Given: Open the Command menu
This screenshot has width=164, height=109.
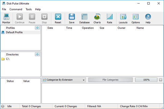Looking at the screenshot, I should pos(16,9).
